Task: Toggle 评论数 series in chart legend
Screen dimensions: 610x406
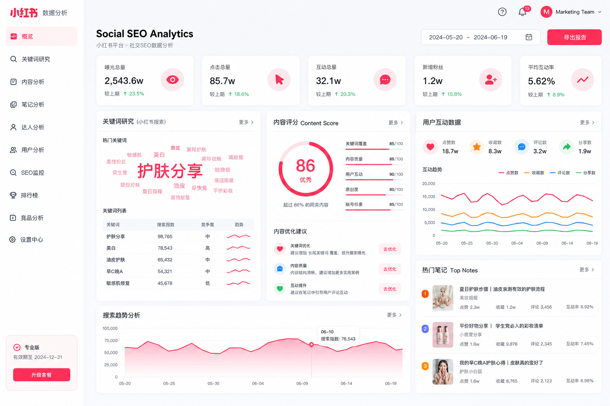Action: 560,173
